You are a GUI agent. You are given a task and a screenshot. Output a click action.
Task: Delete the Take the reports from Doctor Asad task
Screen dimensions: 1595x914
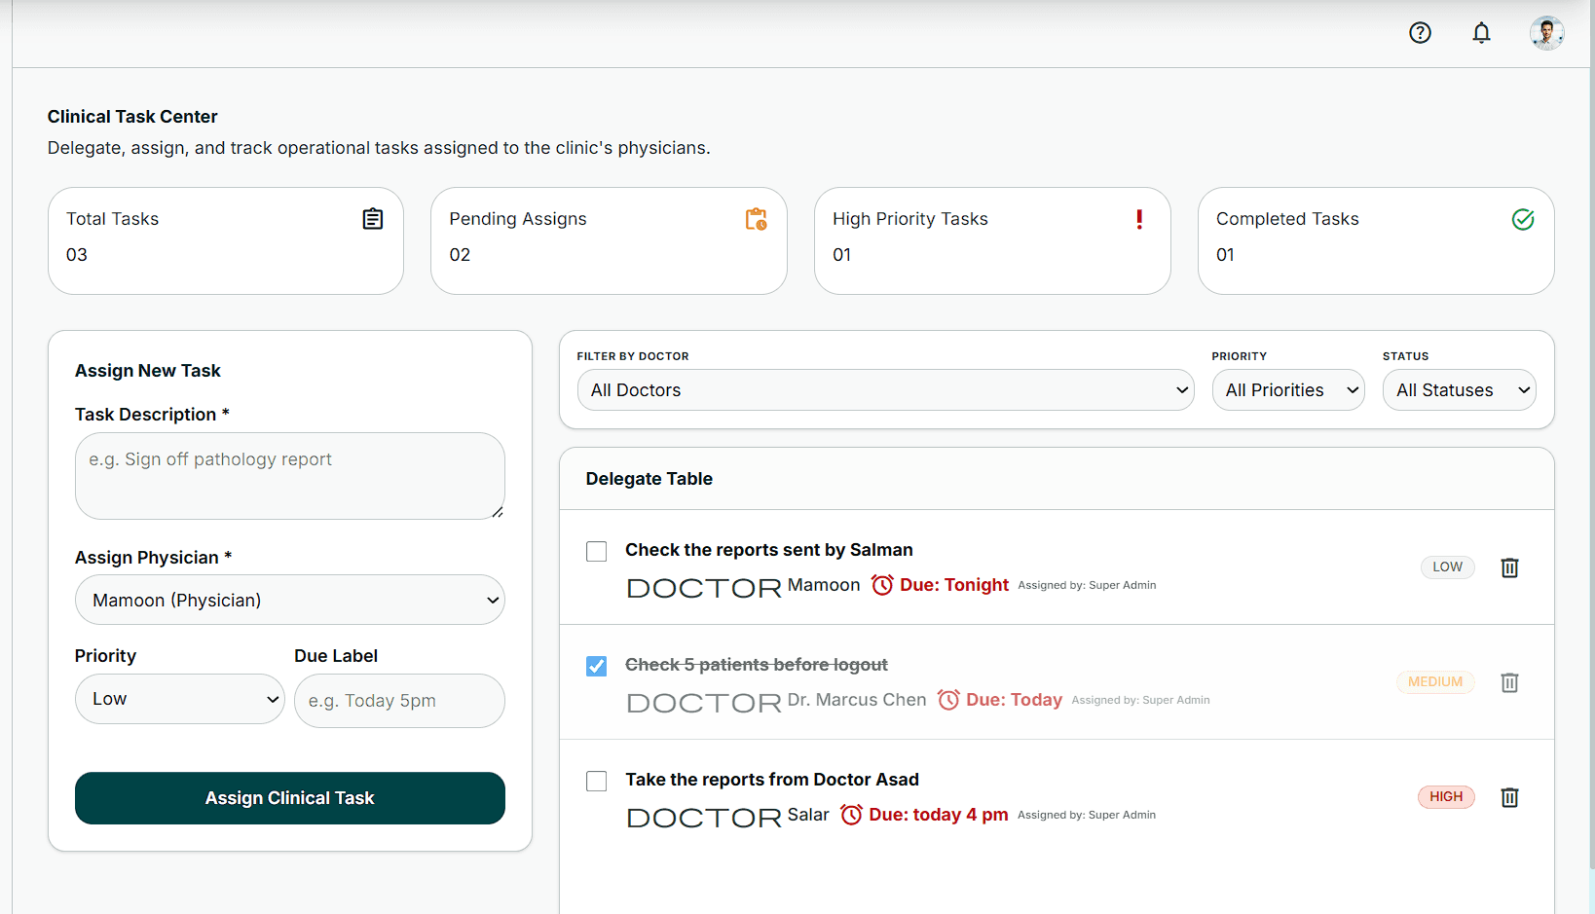tap(1509, 797)
